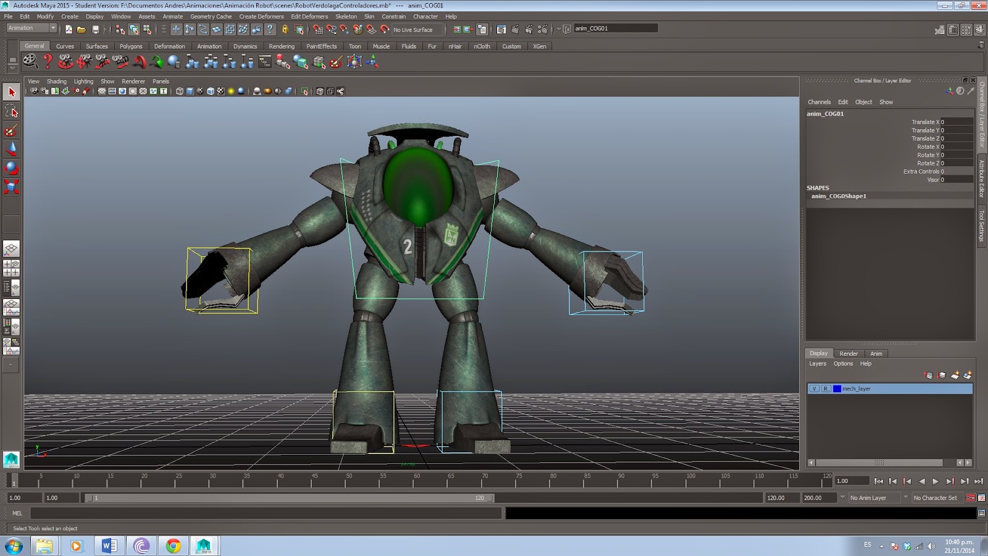Toggle wireframe-on-shaded display in the viewport toolbar
988x556 pixels.
(210, 91)
